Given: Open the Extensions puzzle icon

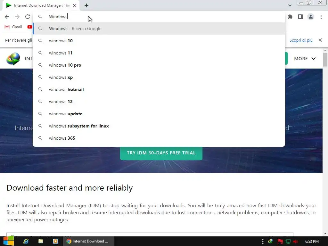Looking at the screenshot, I should click(x=290, y=17).
